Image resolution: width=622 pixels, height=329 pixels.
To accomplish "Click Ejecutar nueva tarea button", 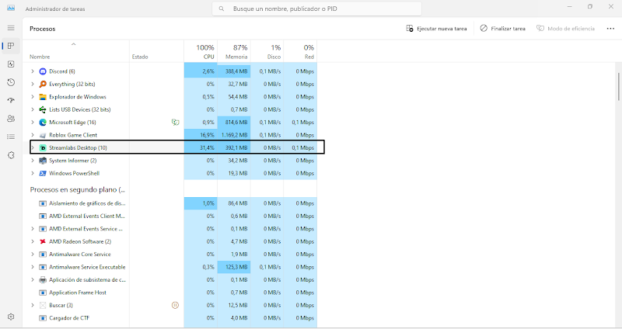I will click(436, 29).
